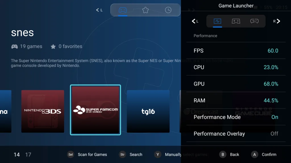Activate the Search option
291x163 pixels.
pos(130,155)
